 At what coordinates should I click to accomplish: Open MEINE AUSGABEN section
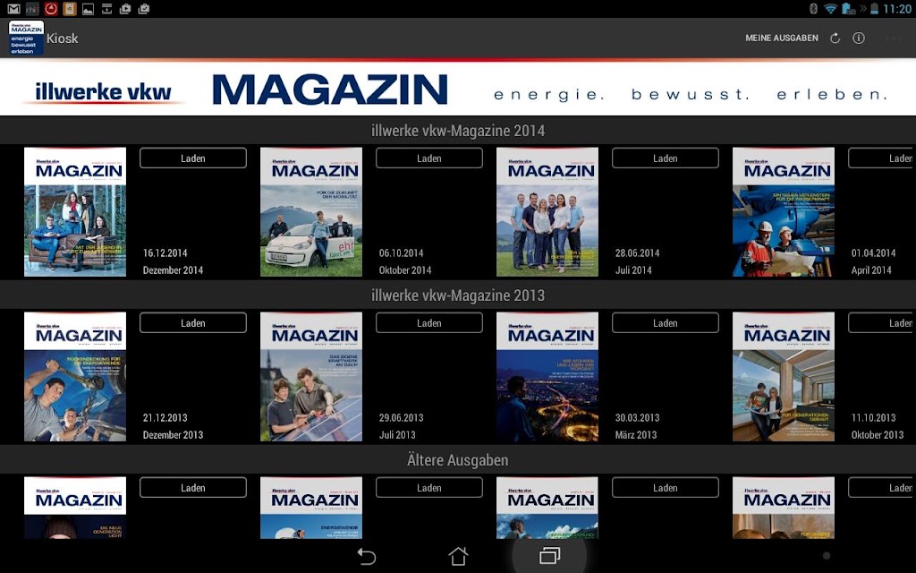pos(781,38)
